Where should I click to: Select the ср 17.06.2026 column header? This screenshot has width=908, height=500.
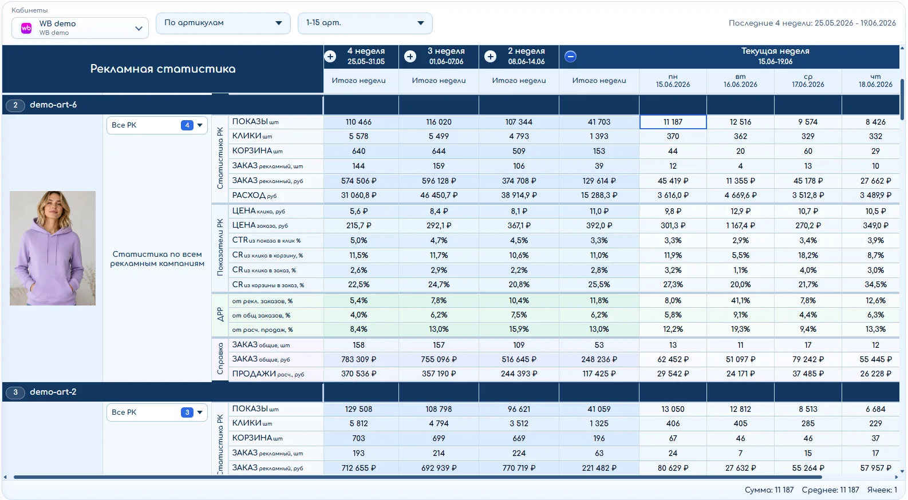[808, 81]
